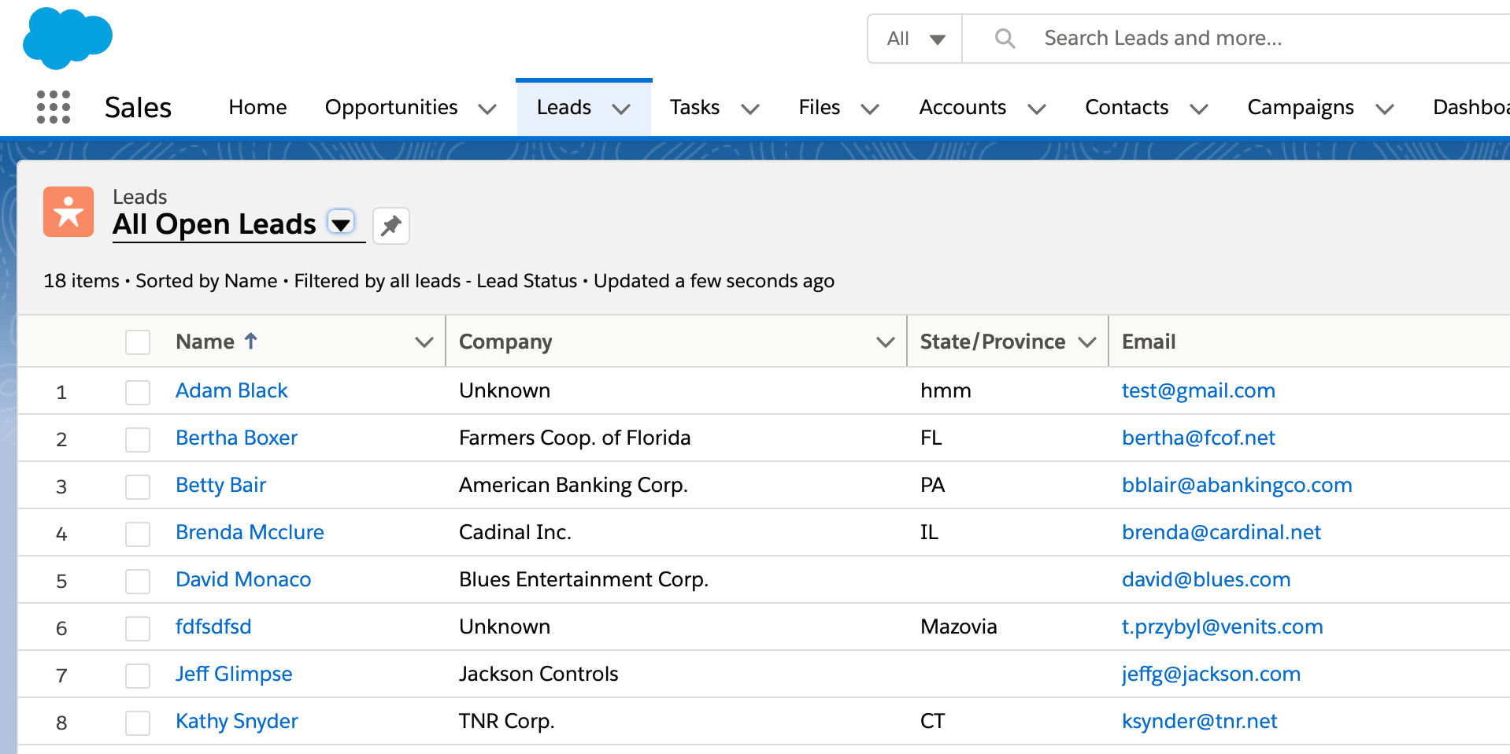
Task: Open the Kathy Snyder lead record
Action: tap(236, 721)
